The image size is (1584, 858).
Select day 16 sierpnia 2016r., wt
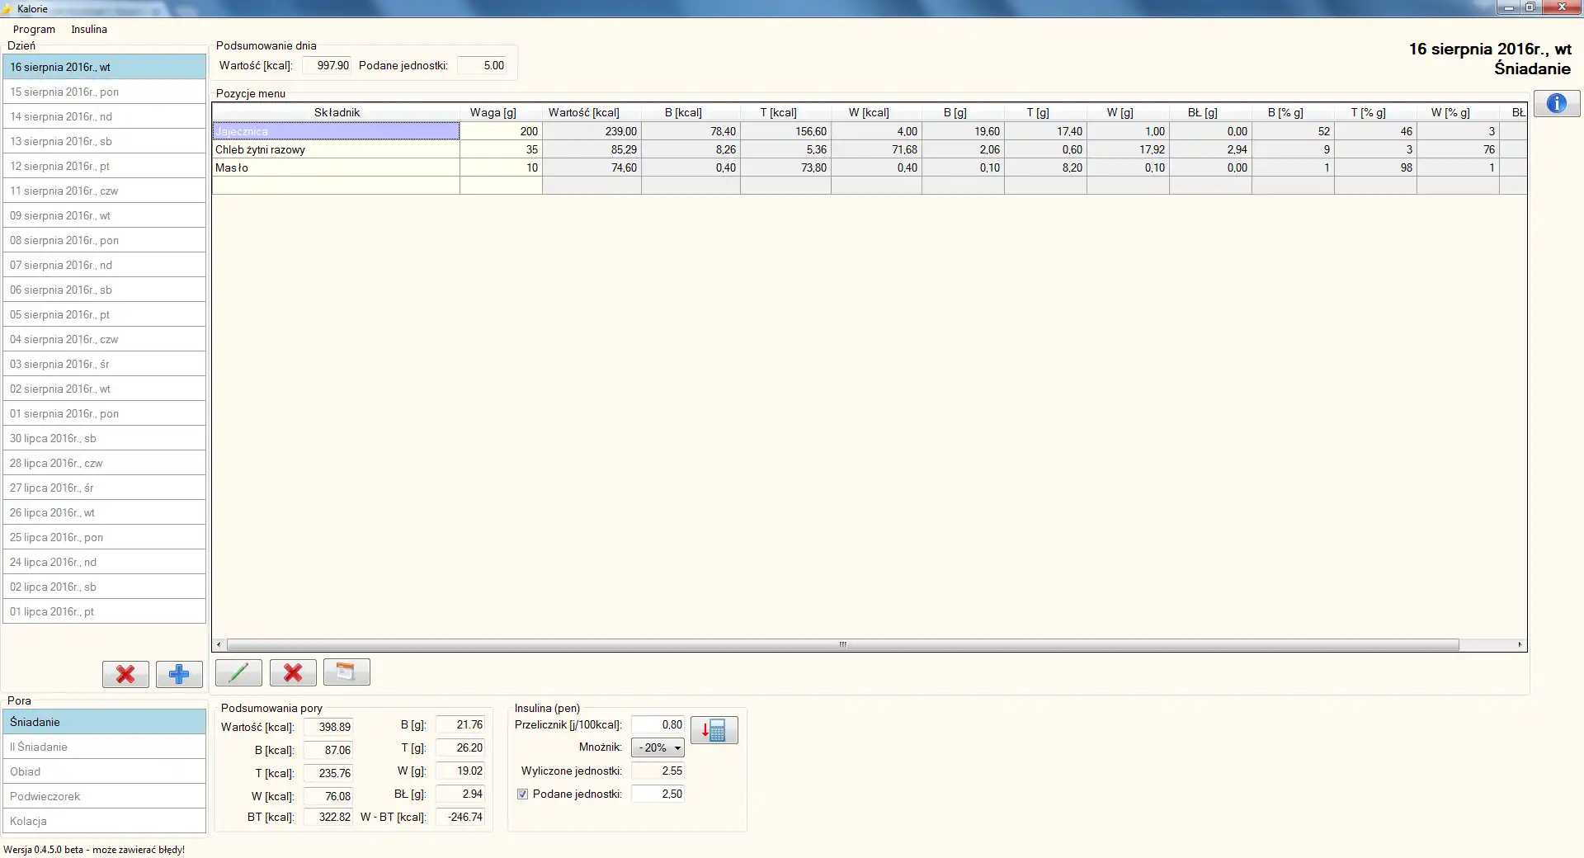coord(104,67)
